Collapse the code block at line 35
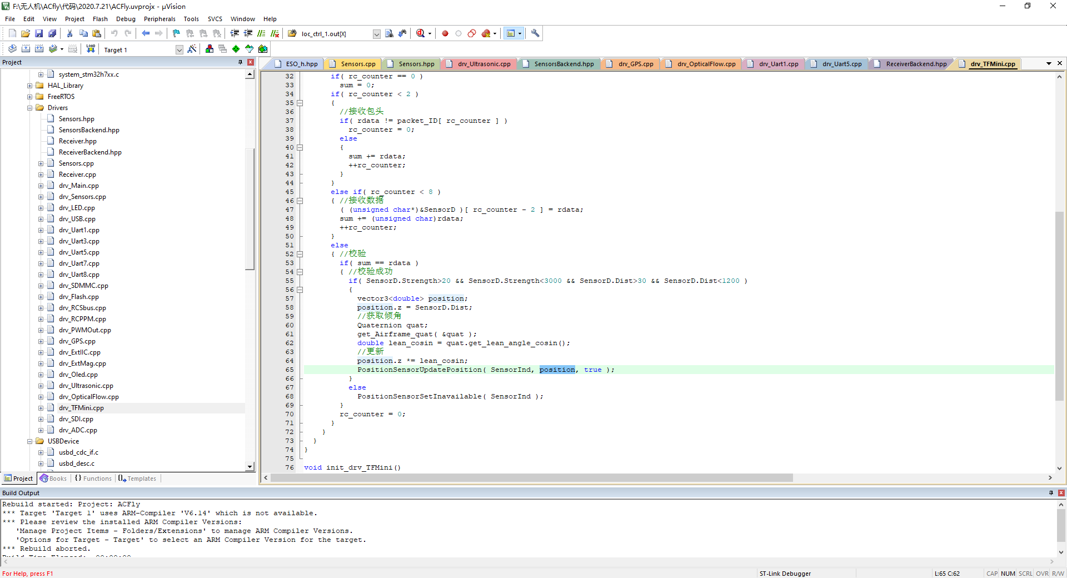 click(300, 103)
